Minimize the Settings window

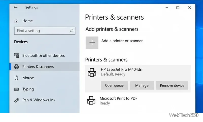pyautogui.click(x=167, y=8)
